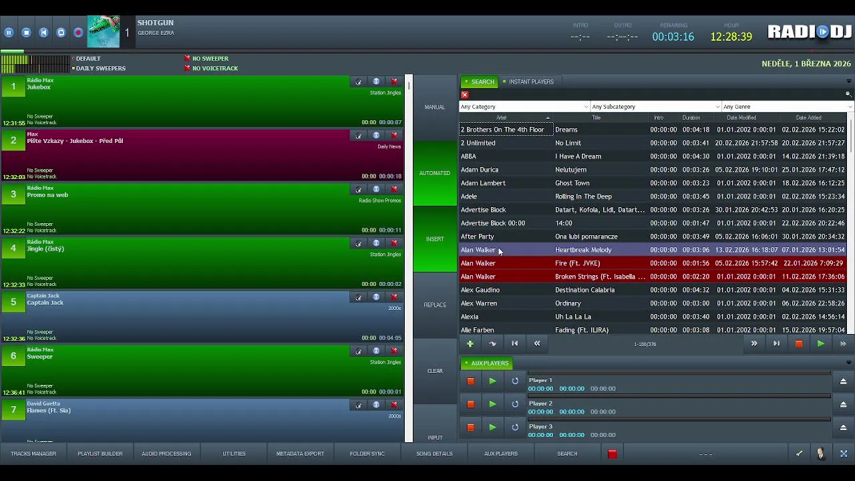855x481 pixels.
Task: Stop the search preview playback
Action: coord(798,344)
